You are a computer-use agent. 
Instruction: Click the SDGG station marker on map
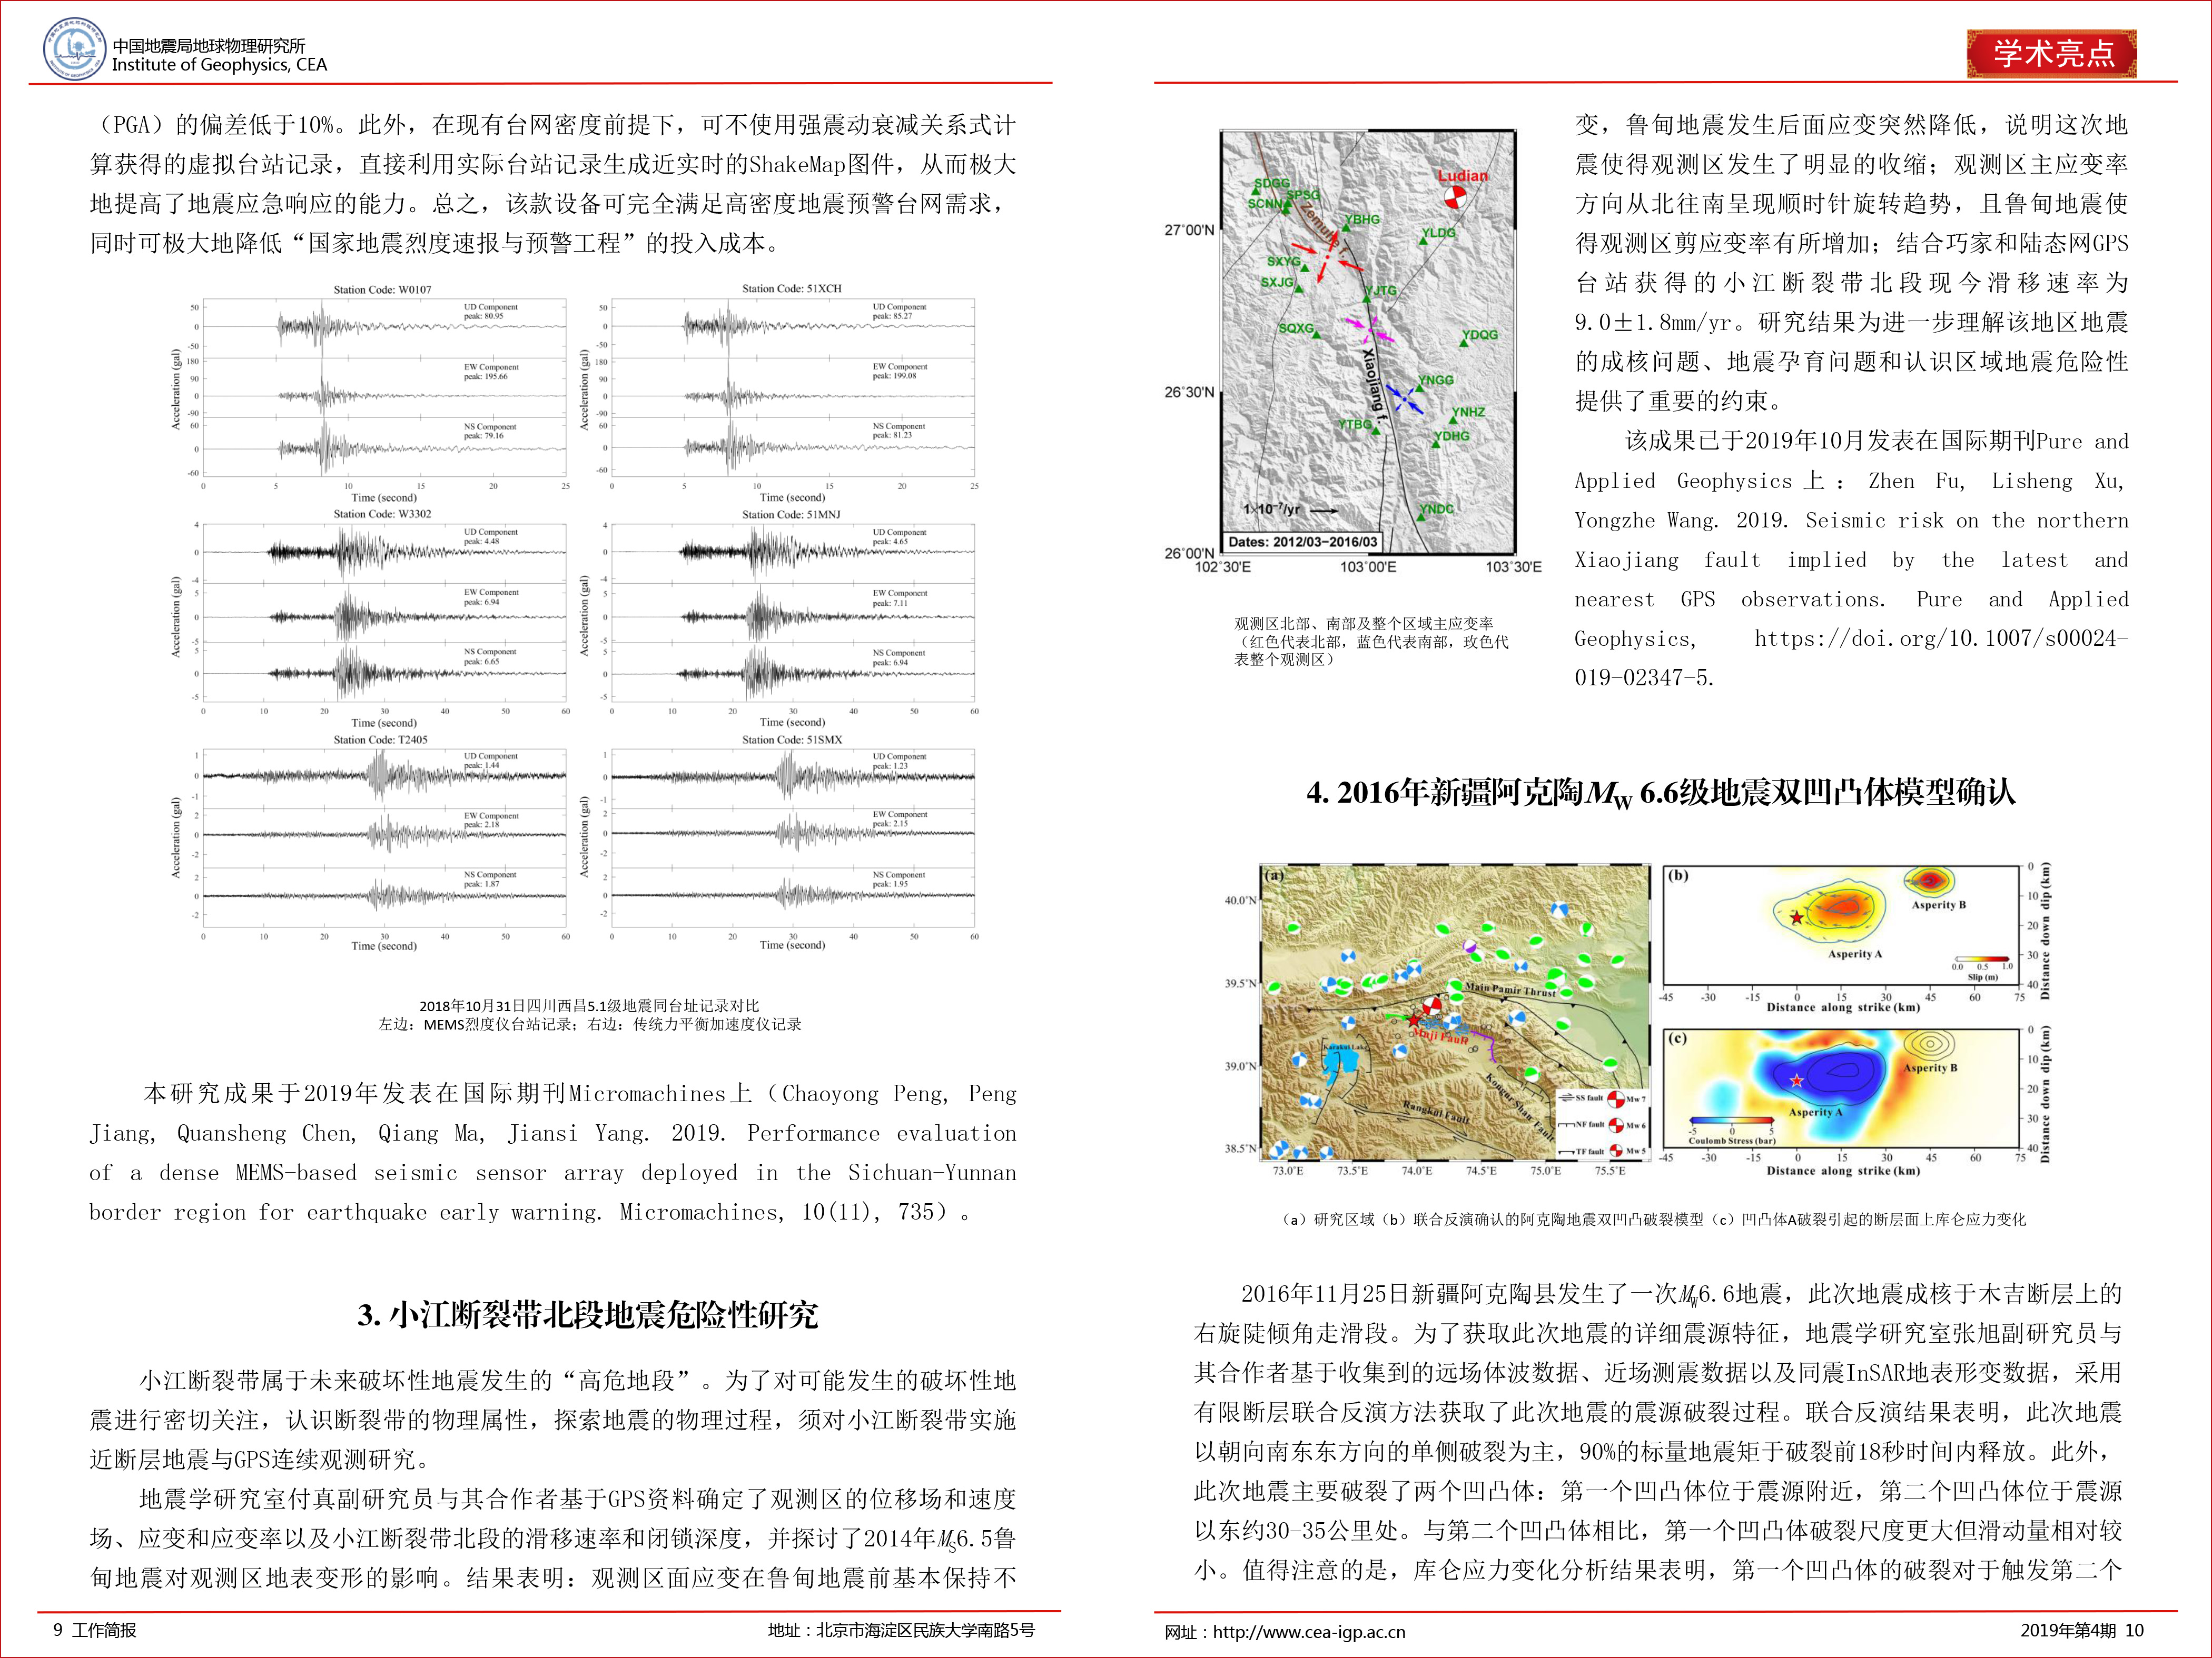(x=1257, y=193)
